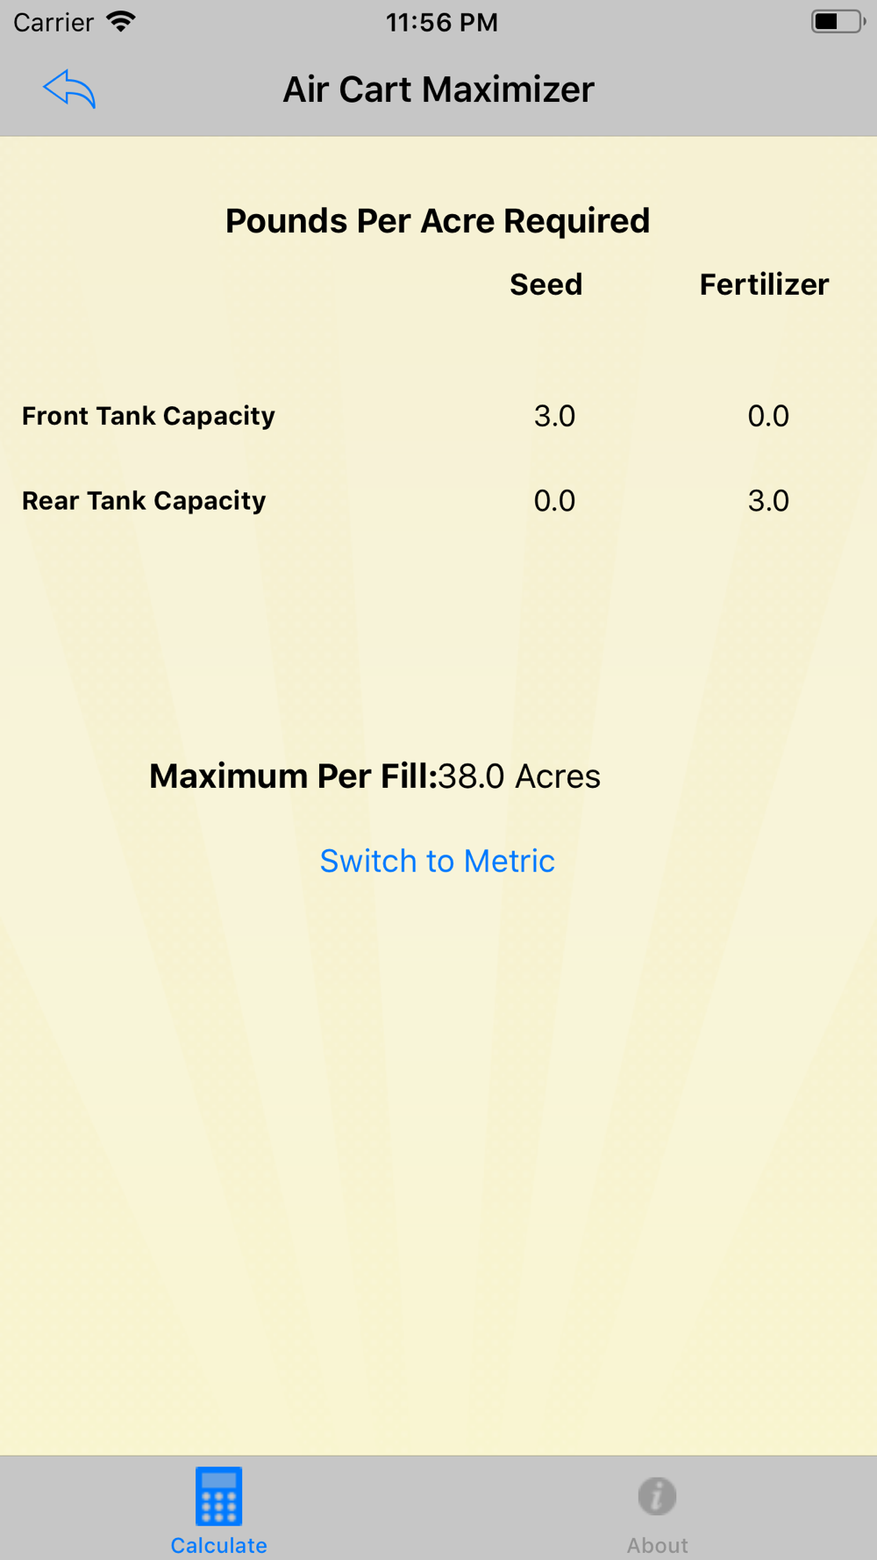Tap the Pounds Per Acre Required heading
877x1560 pixels.
tap(438, 221)
